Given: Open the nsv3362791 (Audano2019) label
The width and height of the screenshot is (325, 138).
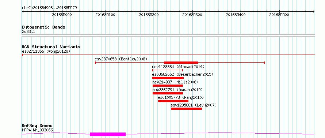Looking at the screenshot, I should coord(177,90).
